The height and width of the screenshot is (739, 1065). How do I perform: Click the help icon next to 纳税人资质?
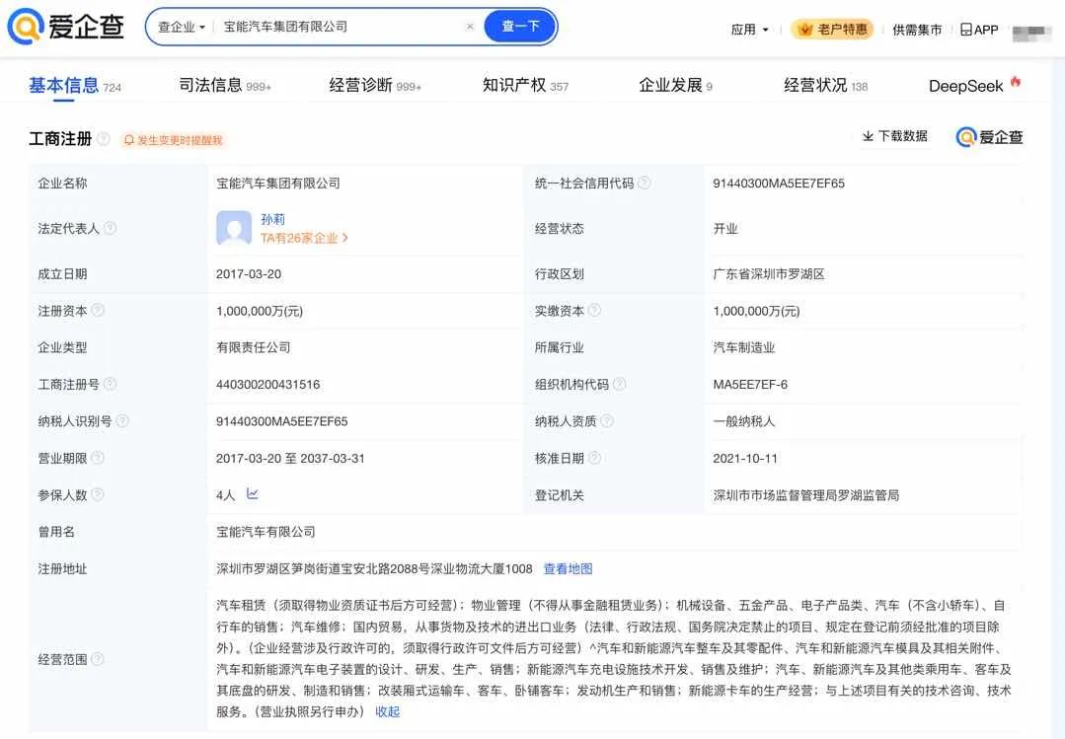pyautogui.click(x=607, y=421)
